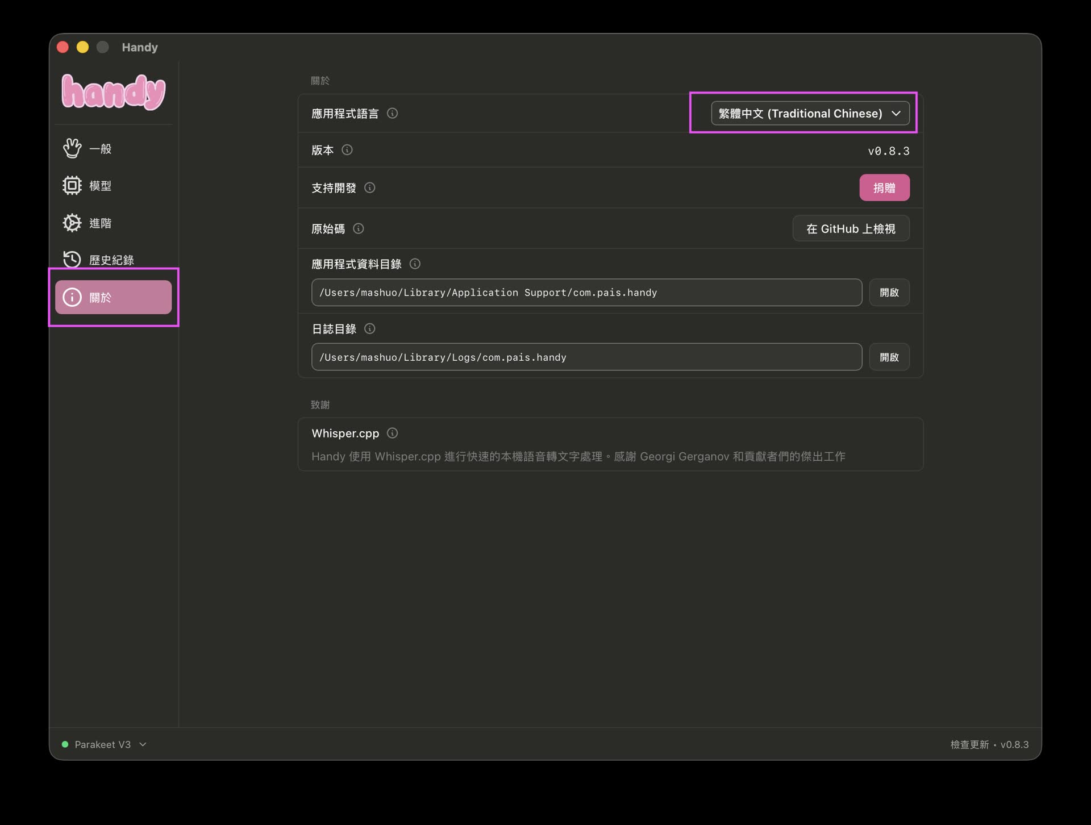Go to the 一般 settings section

point(113,148)
